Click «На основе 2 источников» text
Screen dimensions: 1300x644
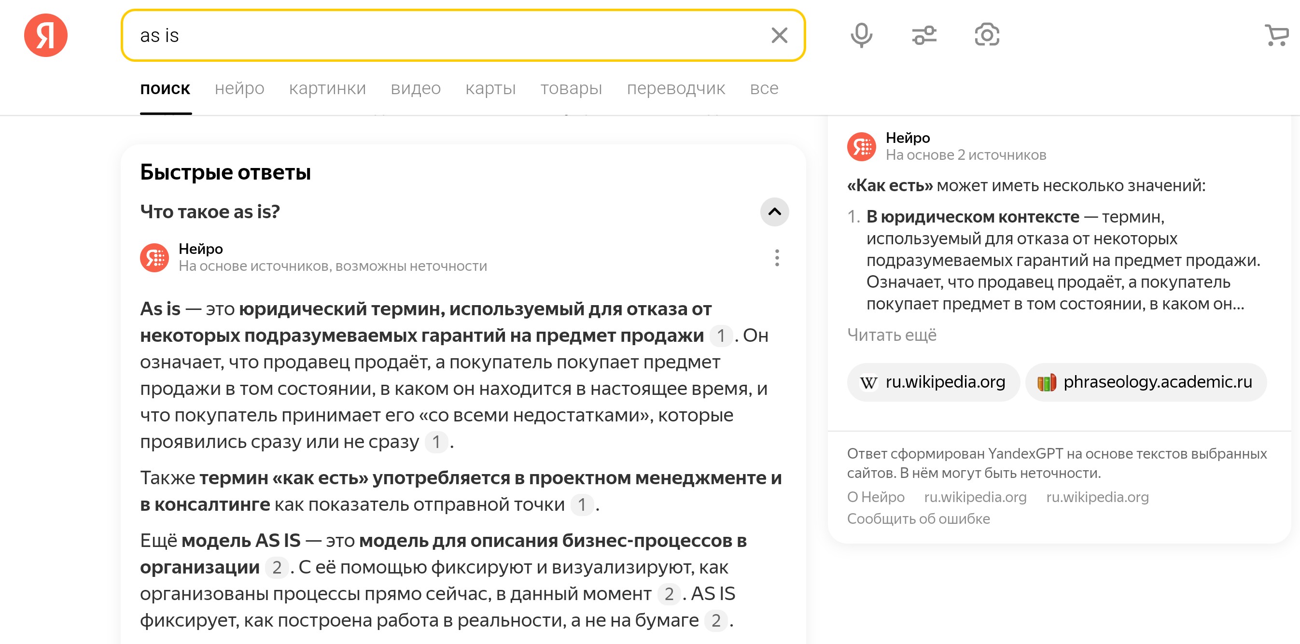click(966, 155)
